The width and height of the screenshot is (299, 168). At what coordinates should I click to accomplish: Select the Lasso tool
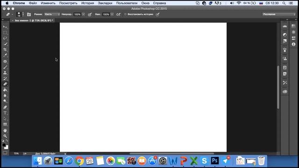point(5,38)
